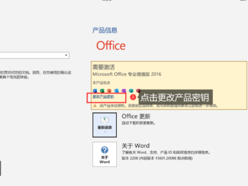Click the yellow warning triangle icon

pyautogui.click(x=95, y=106)
